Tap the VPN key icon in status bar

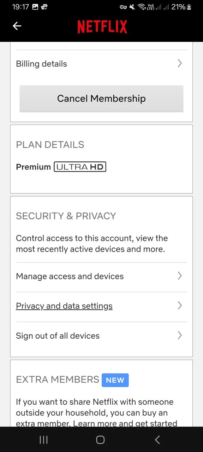coord(123,7)
